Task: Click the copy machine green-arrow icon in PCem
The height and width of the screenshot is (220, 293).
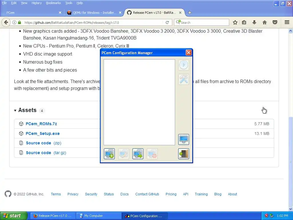Action: click(138, 154)
